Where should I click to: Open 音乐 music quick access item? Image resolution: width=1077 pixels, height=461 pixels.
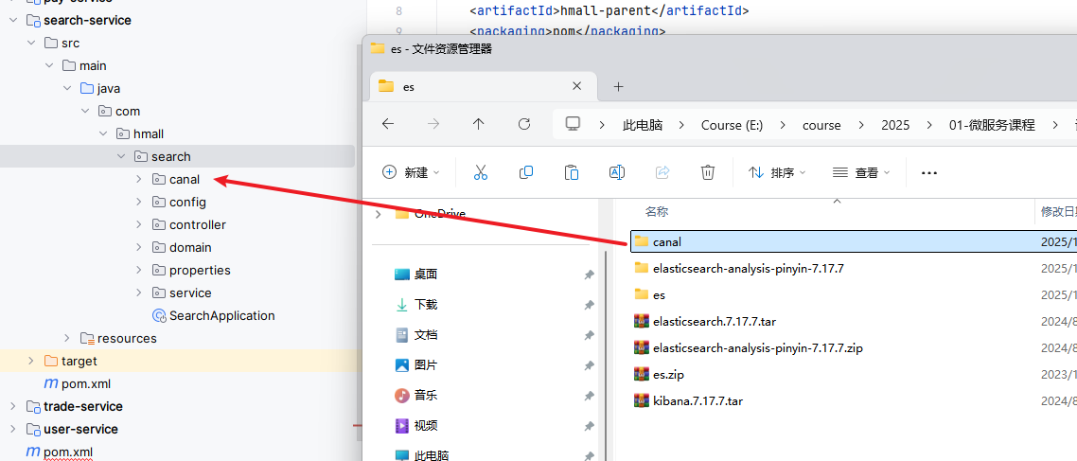click(x=426, y=395)
